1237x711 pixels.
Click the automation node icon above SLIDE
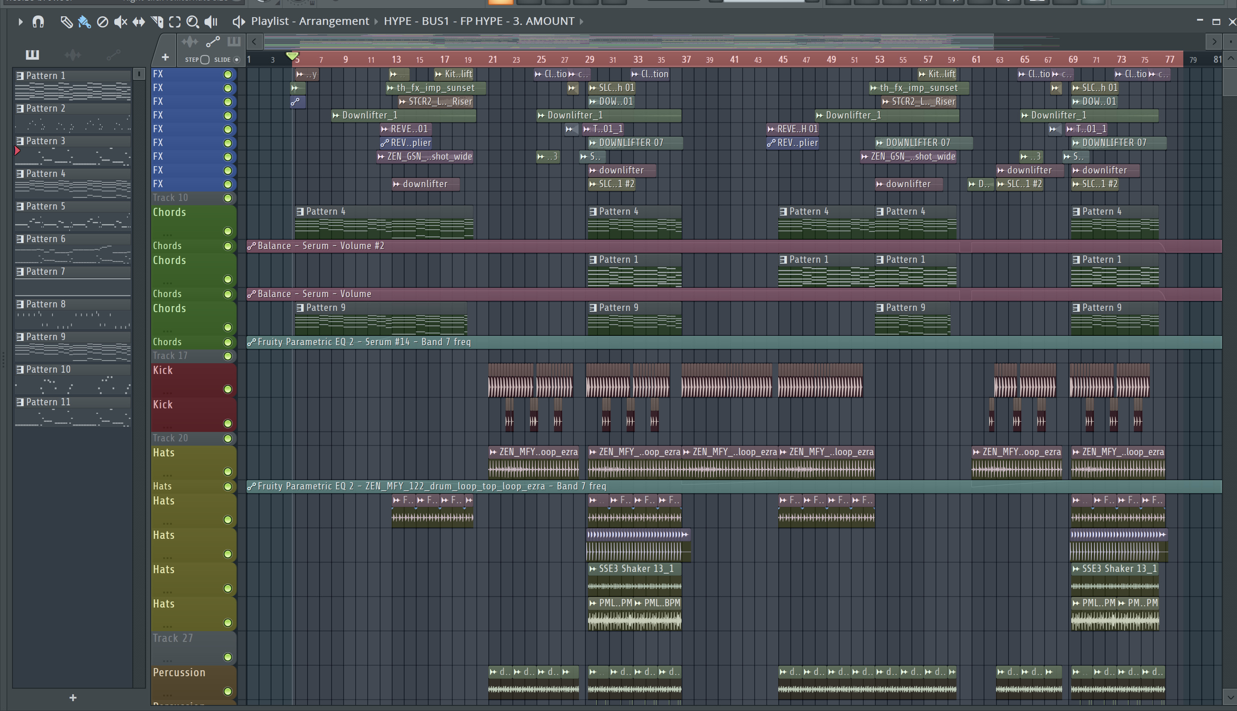pos(213,42)
